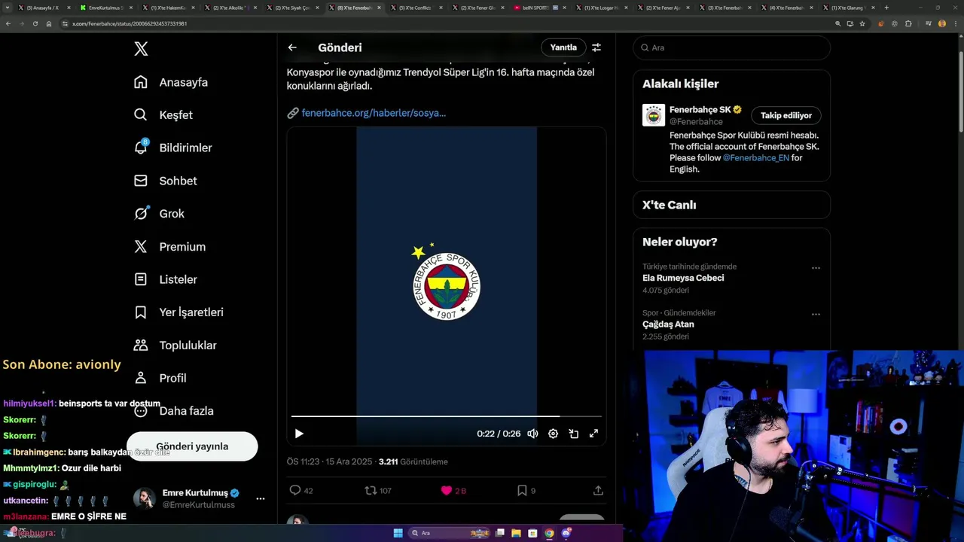Switch to the X'te Losgar browser tab
This screenshot has height=542, width=964.
[601, 8]
